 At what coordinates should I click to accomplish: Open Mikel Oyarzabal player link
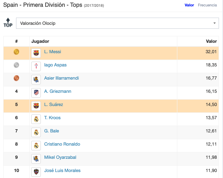60,158
